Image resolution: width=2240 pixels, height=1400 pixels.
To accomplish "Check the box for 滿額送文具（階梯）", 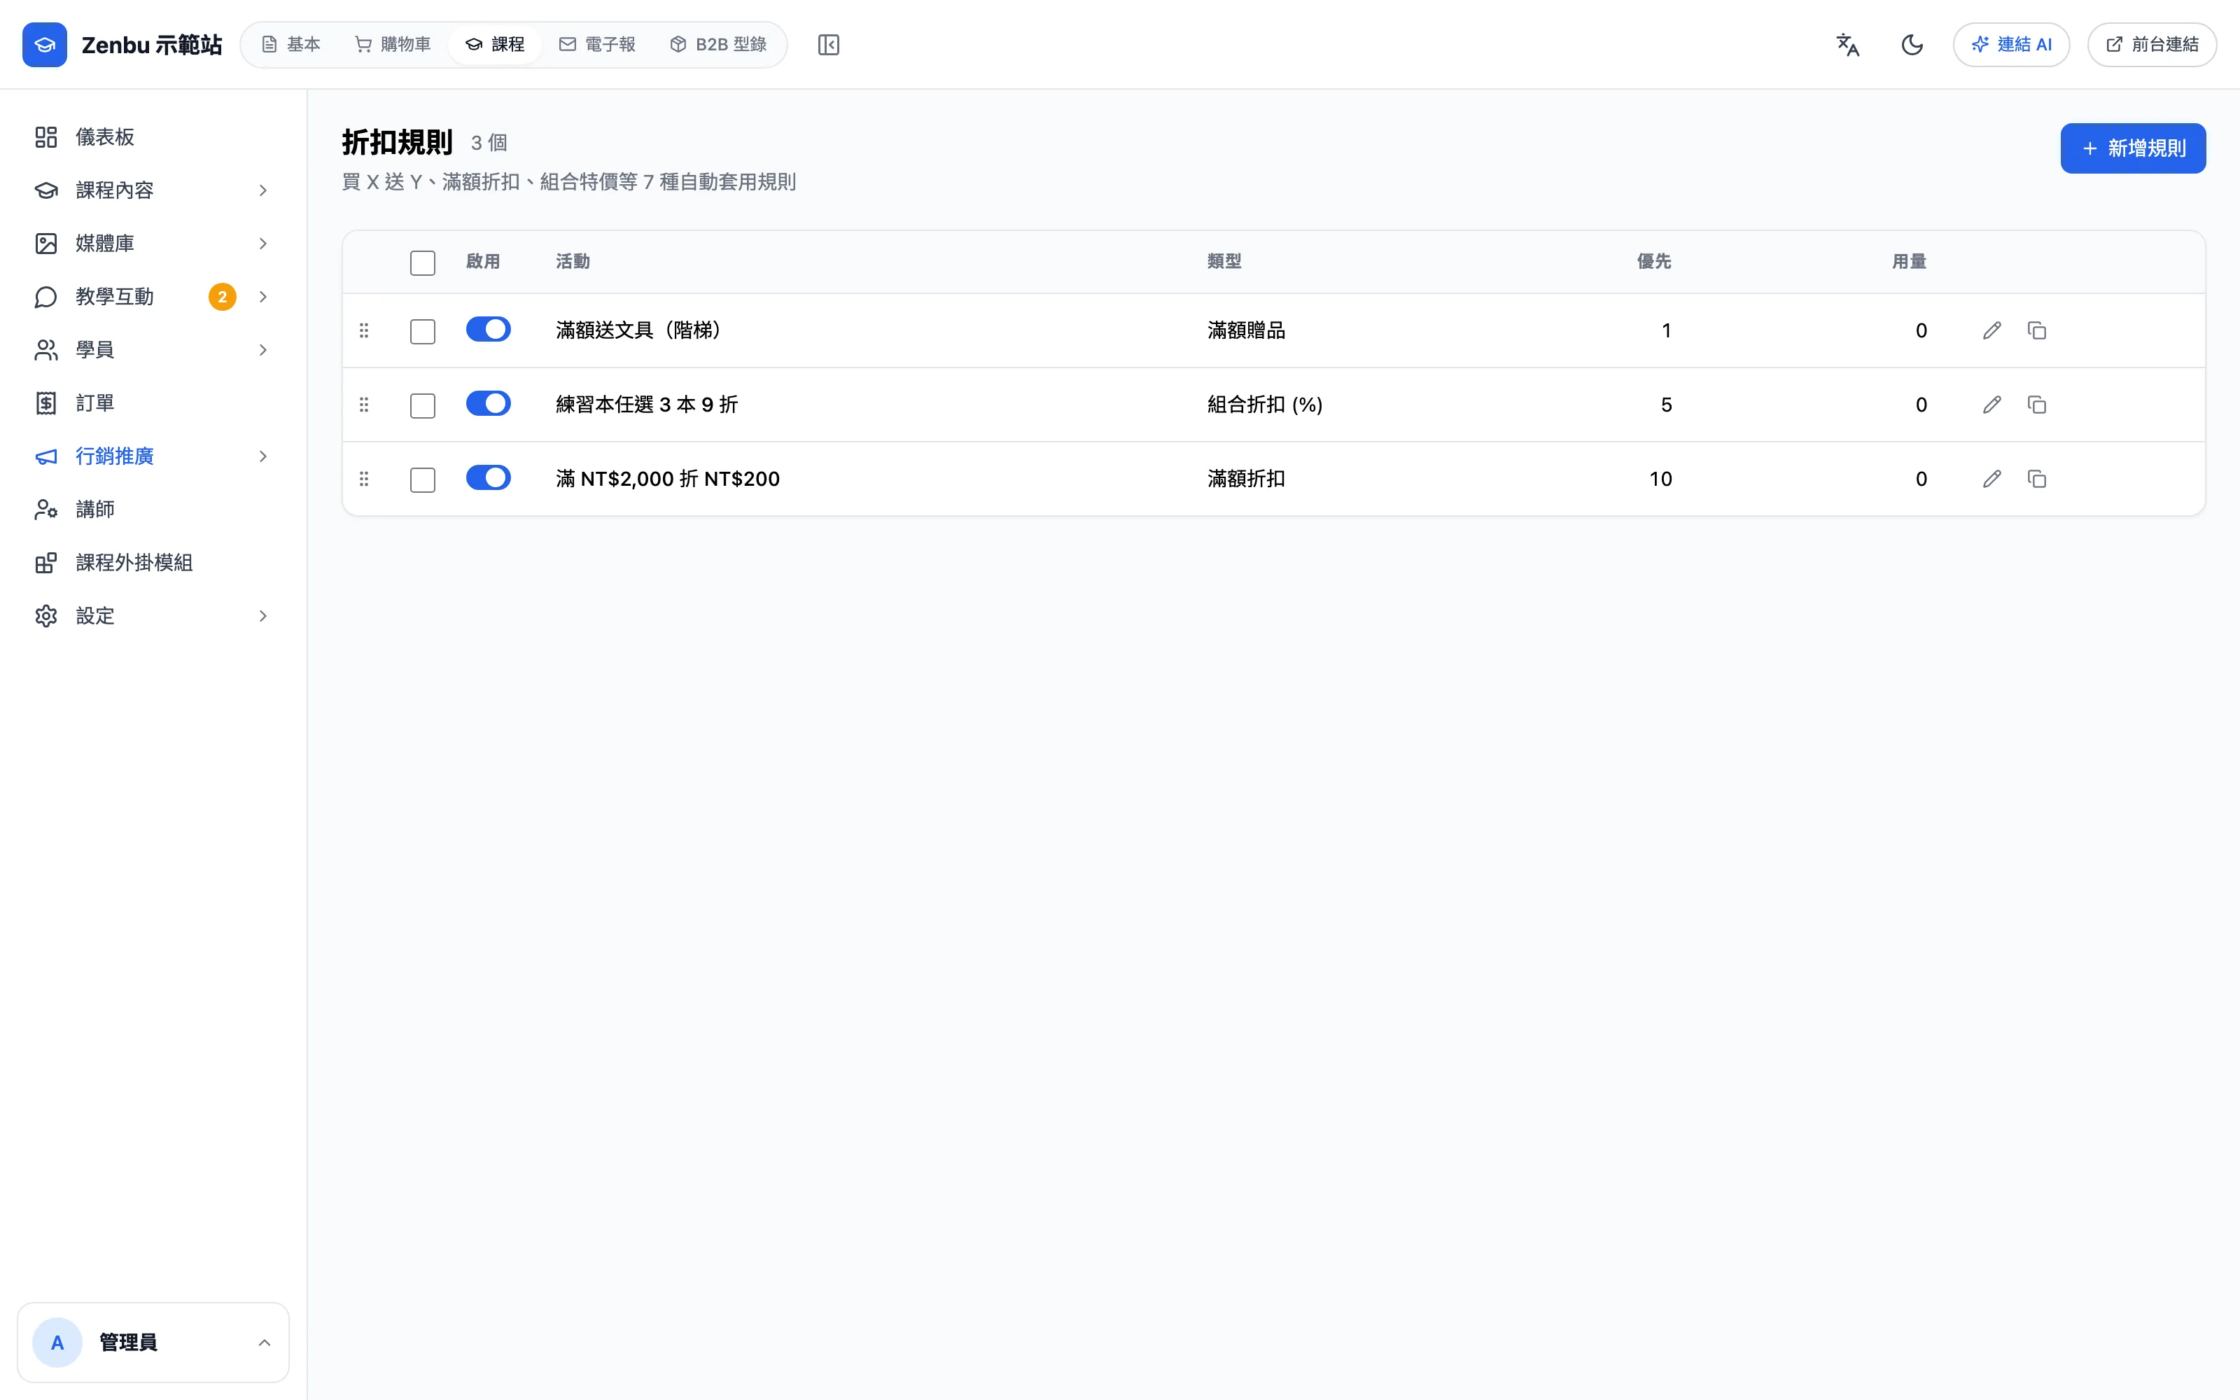I will coord(422,332).
